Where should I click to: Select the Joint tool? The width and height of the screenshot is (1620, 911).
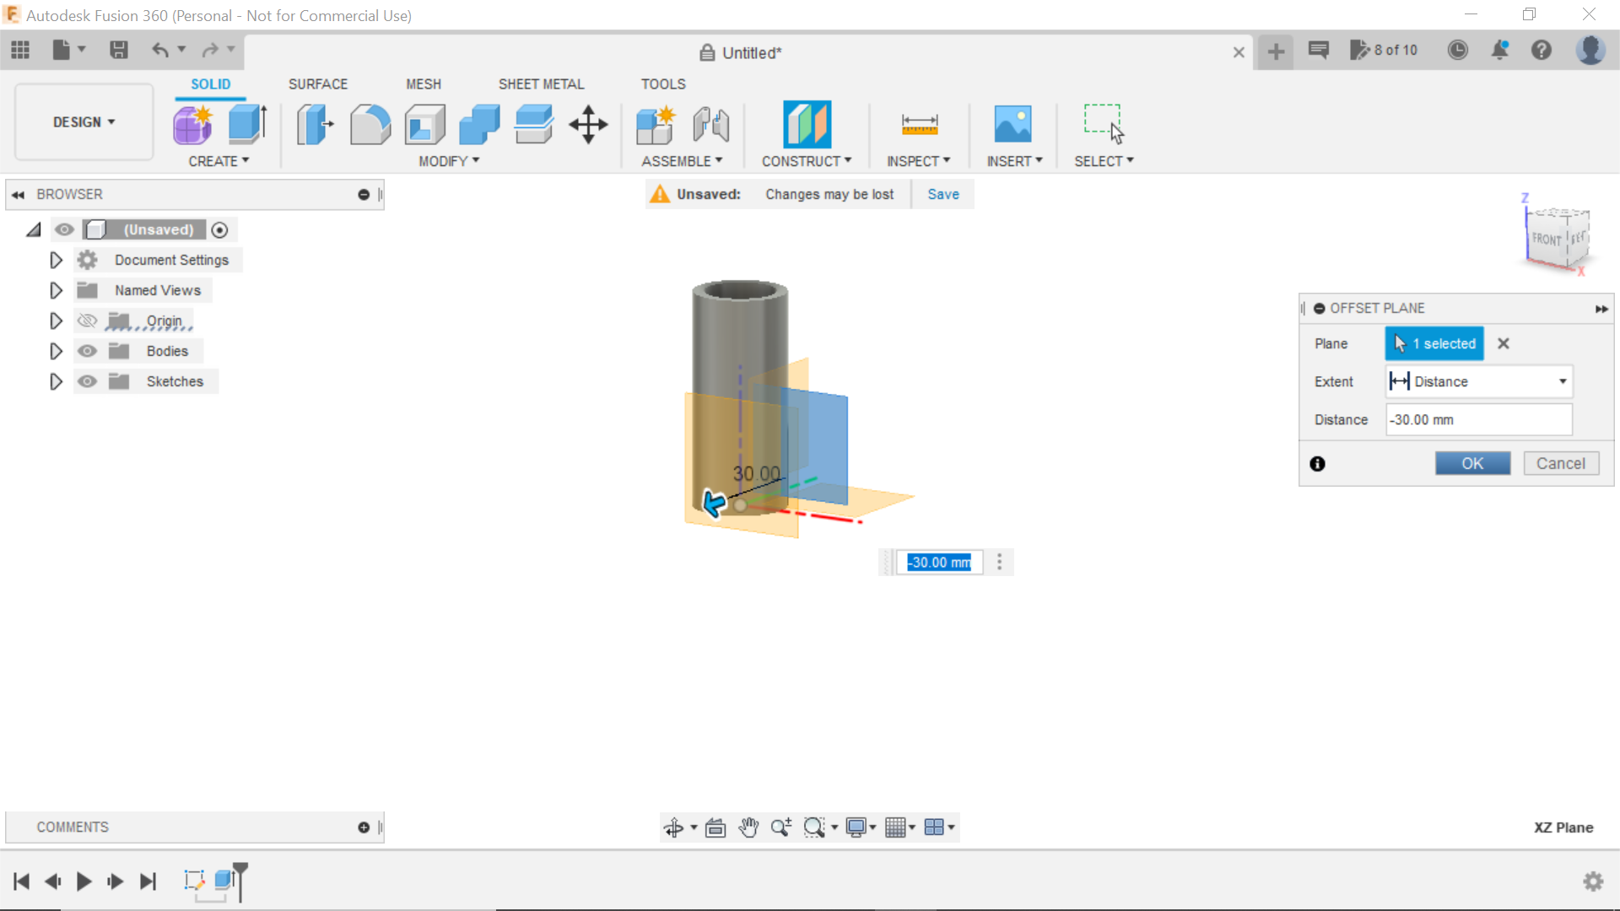(x=710, y=124)
